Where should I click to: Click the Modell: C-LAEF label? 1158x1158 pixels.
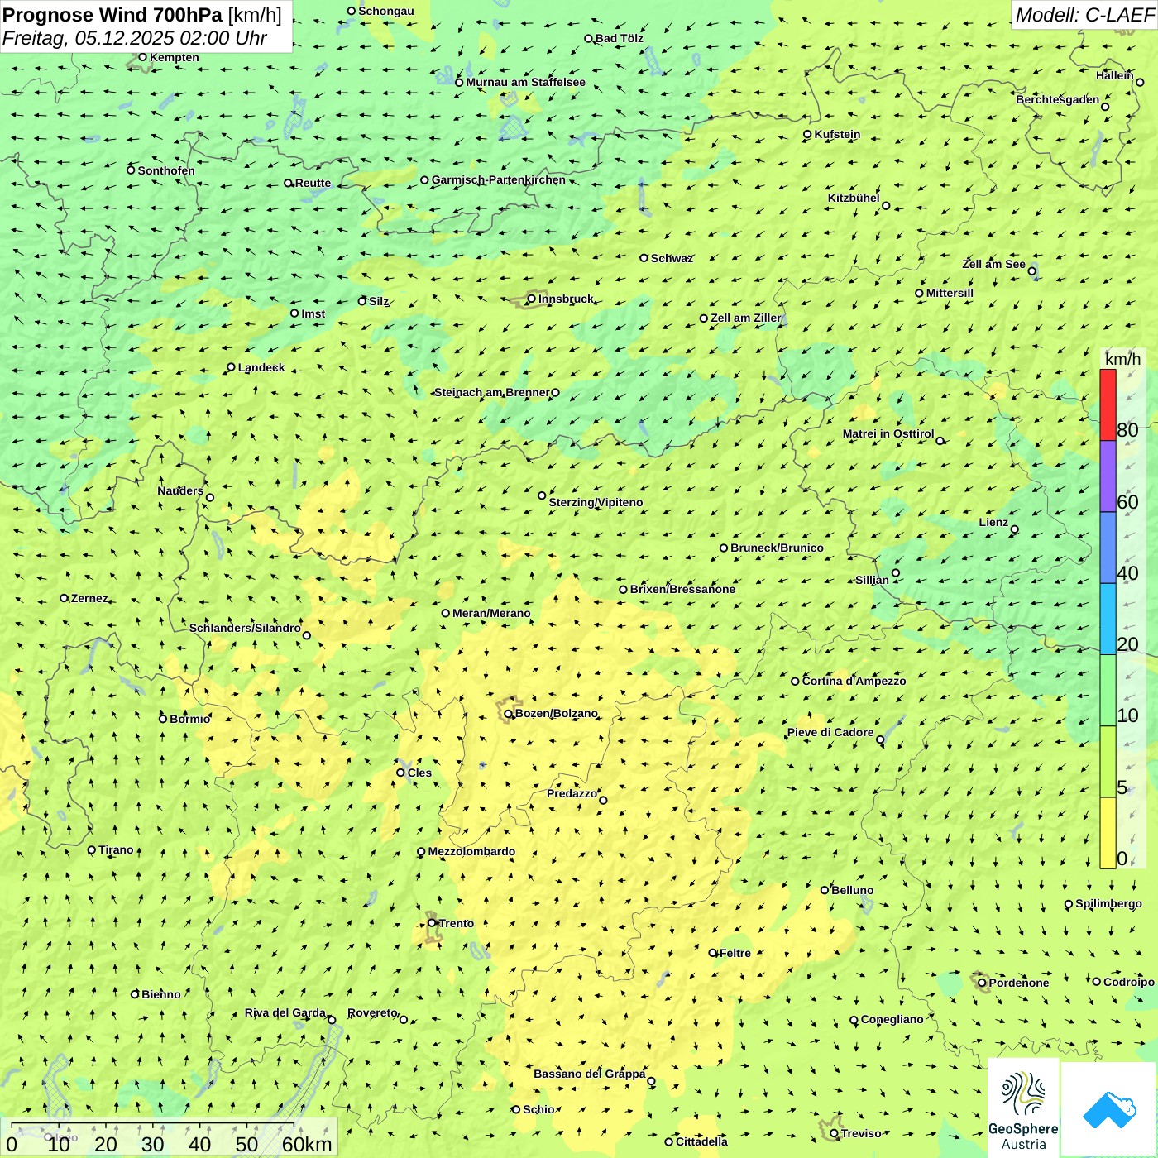click(1084, 15)
